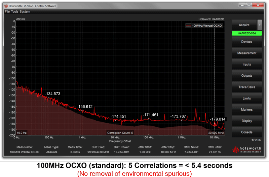Click the Holzworth HA7062C plot title

(x=211, y=19)
